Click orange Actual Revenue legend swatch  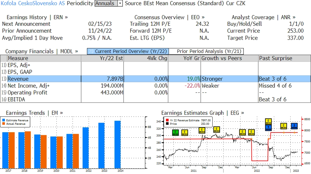[4, 124]
